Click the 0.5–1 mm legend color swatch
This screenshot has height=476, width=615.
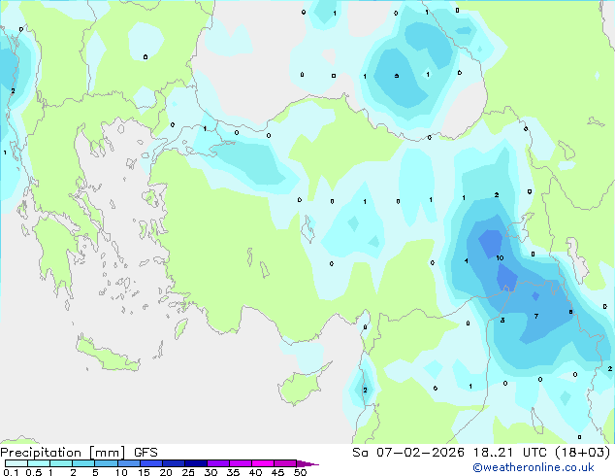click(x=39, y=463)
